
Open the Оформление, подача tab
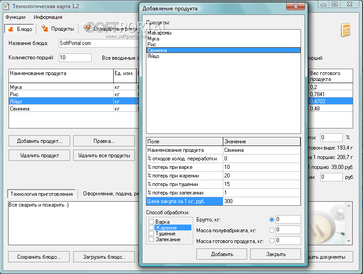coord(111,194)
